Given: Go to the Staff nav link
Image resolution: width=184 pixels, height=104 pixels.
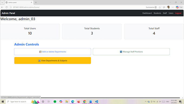Looking at the screenshot, I should pos(165,13).
